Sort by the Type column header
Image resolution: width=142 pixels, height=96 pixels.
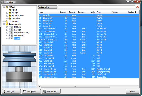tap(104, 12)
